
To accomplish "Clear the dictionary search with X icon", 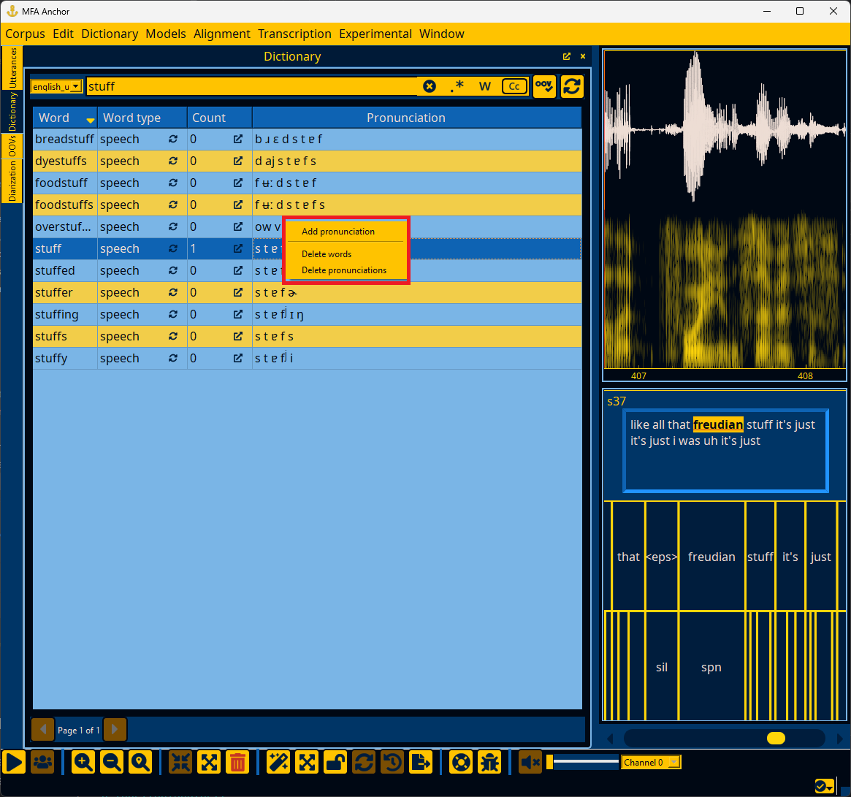I will coord(430,86).
